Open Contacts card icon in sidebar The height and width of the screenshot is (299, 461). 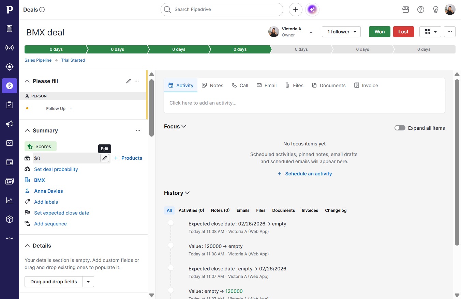[x=10, y=181]
